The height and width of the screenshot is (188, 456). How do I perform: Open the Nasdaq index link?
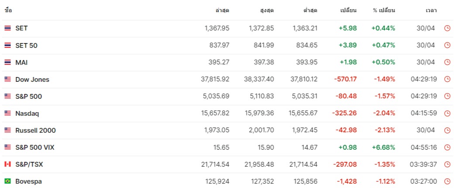(x=27, y=114)
